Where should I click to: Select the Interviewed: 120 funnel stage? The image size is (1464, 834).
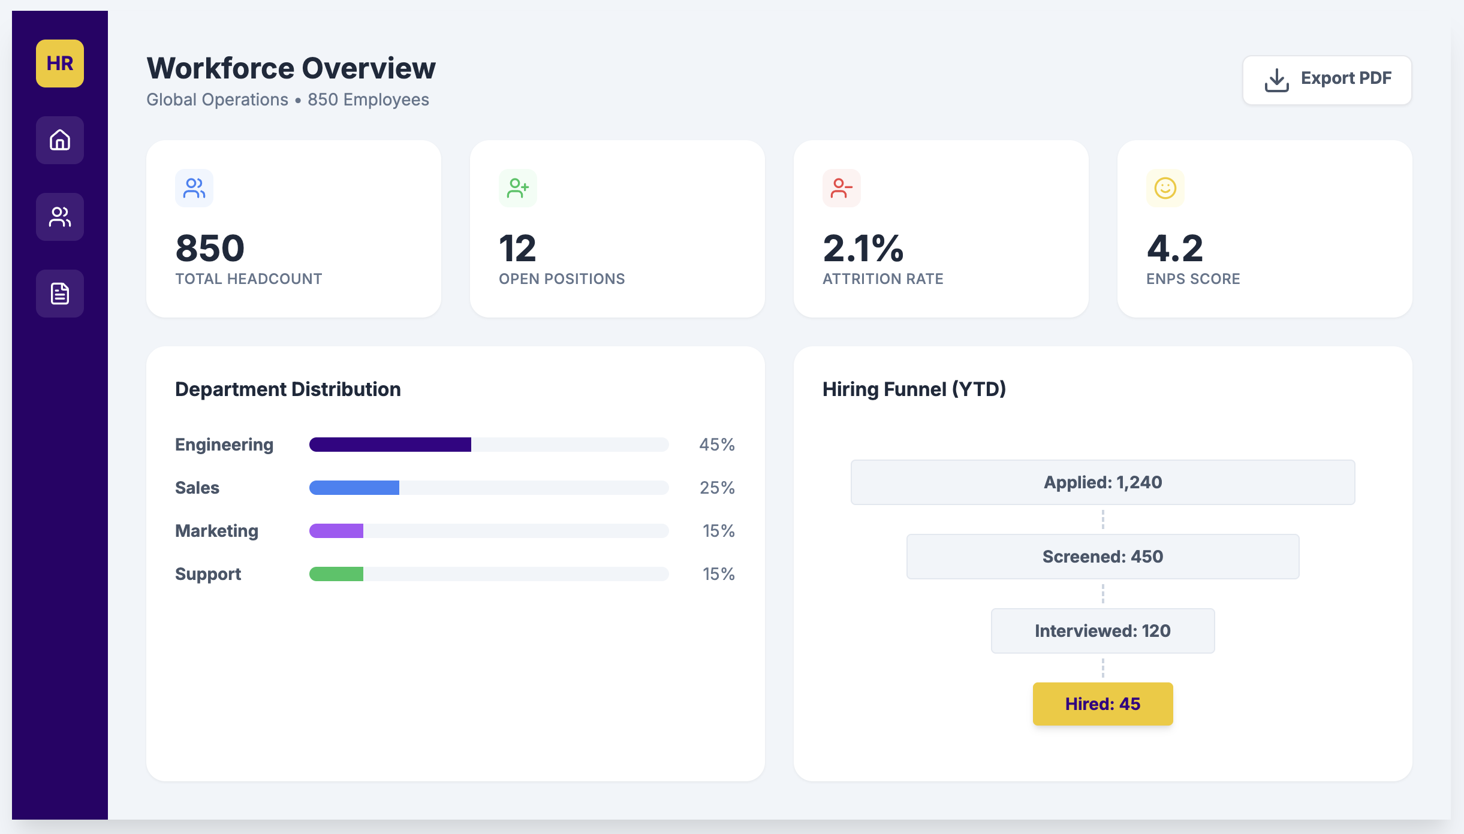coord(1102,630)
